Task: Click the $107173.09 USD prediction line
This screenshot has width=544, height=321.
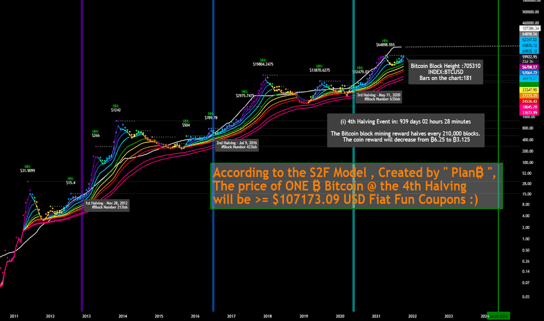Action: (346, 200)
